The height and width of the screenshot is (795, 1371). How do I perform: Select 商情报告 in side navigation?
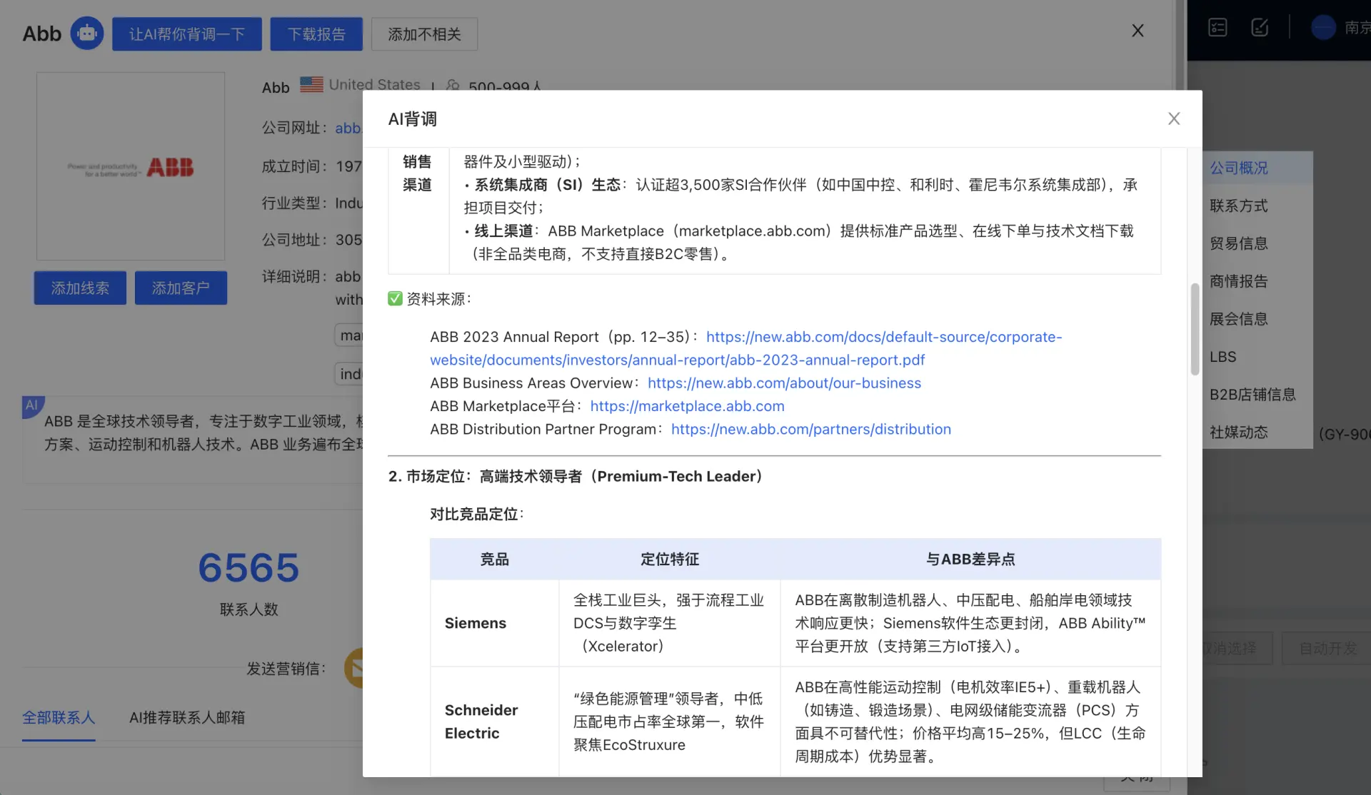(x=1239, y=281)
